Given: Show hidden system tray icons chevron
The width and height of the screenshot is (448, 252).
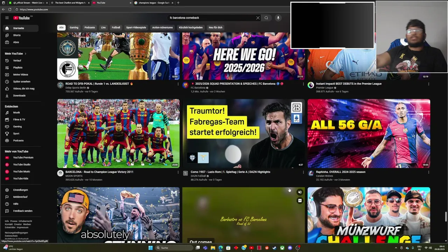Looking at the screenshot, I should 396,248.
